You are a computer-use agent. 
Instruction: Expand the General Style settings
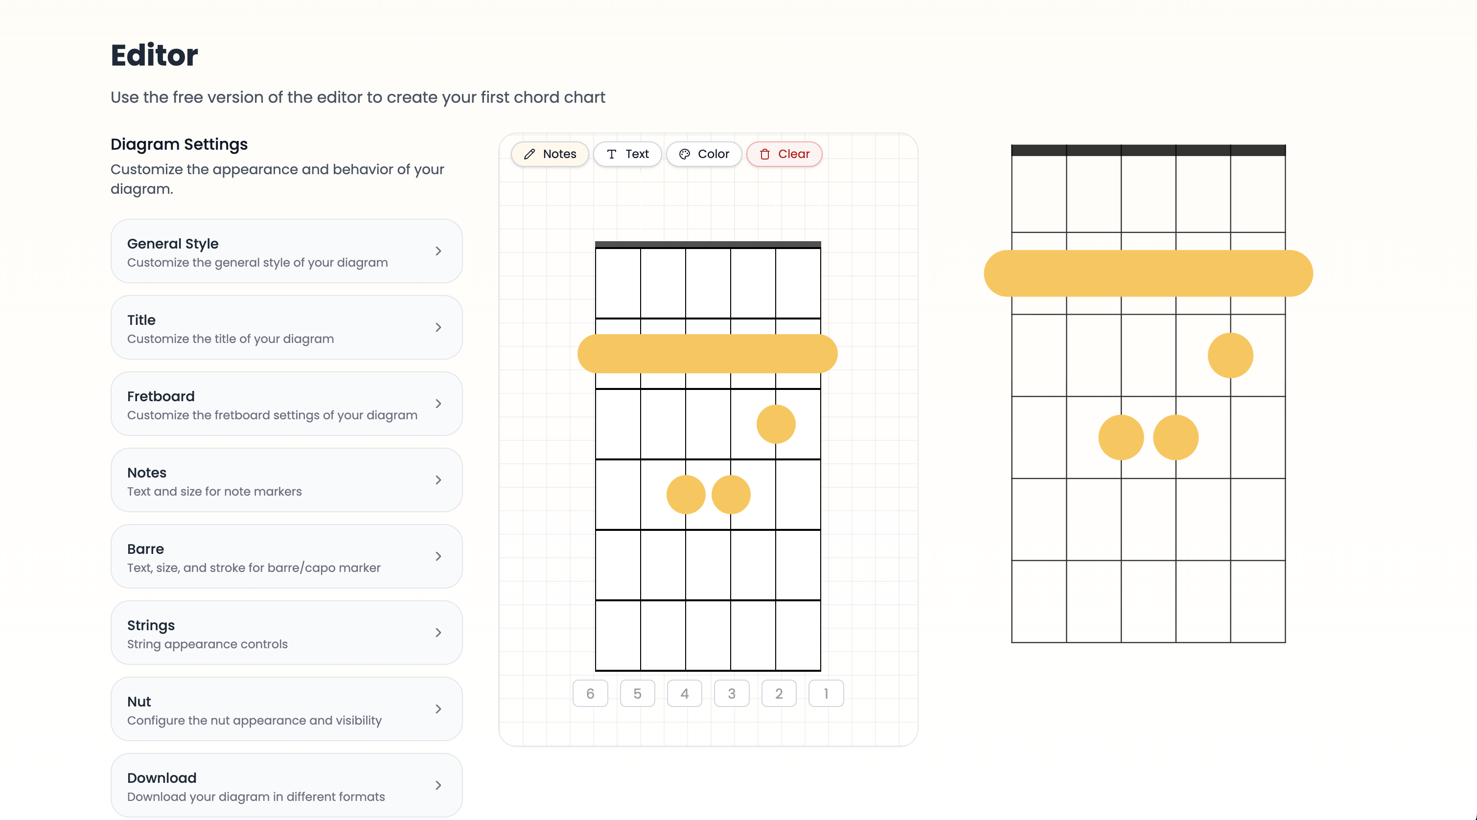point(286,251)
